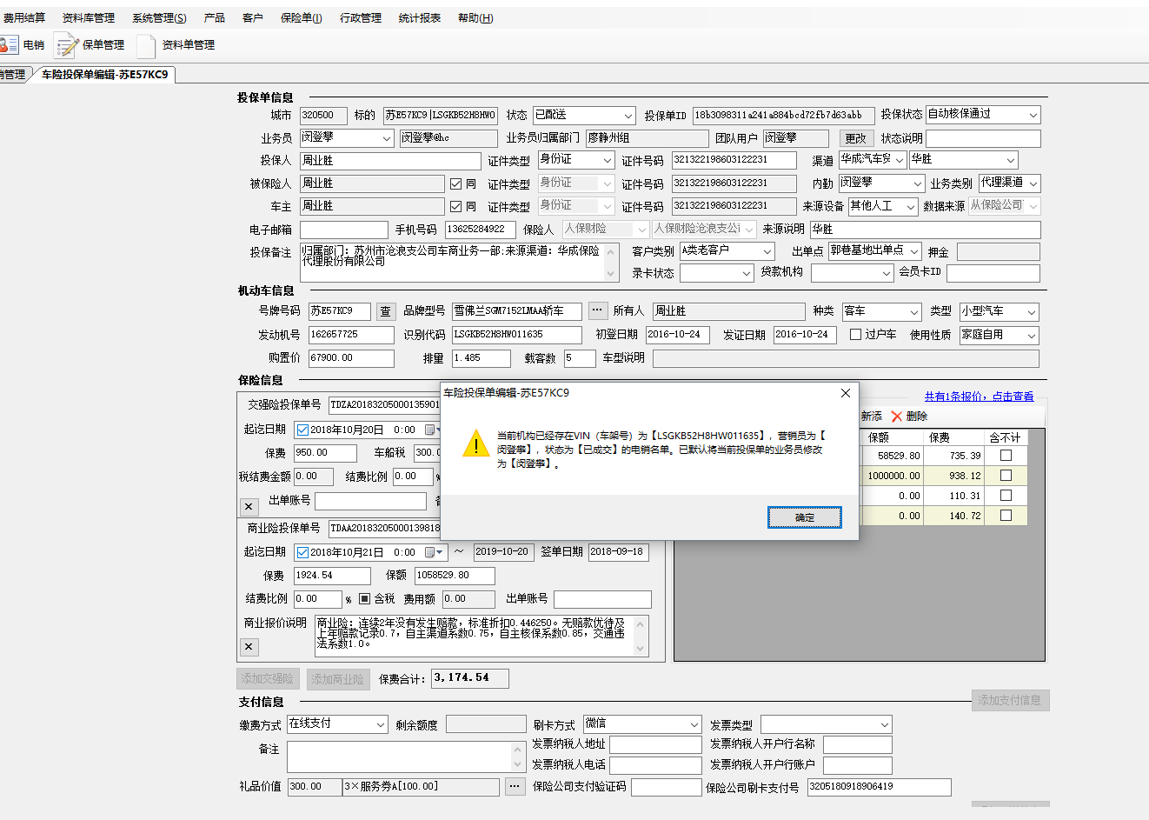Open the 行政管理 menu
The width and height of the screenshot is (1149, 820).
[360, 18]
